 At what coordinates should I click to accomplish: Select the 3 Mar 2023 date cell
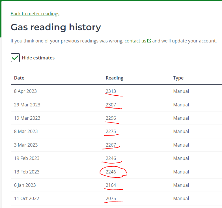(26, 145)
